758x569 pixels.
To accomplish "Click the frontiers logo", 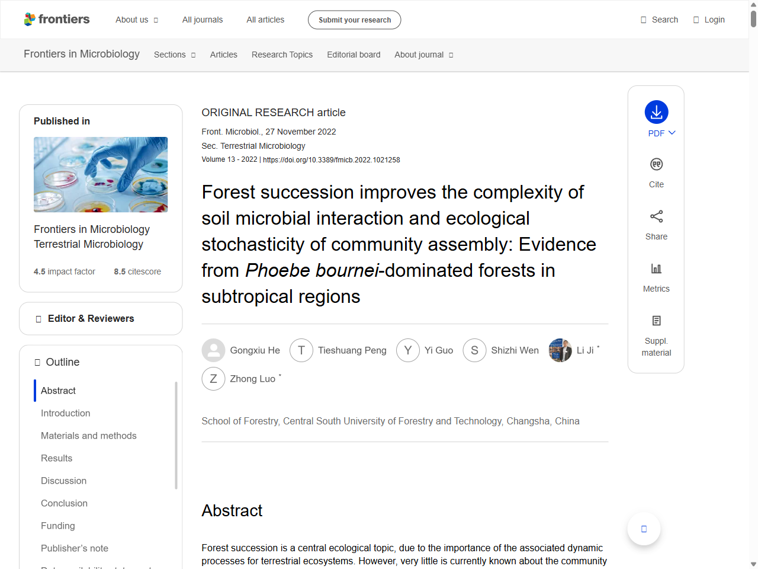I will pos(57,19).
